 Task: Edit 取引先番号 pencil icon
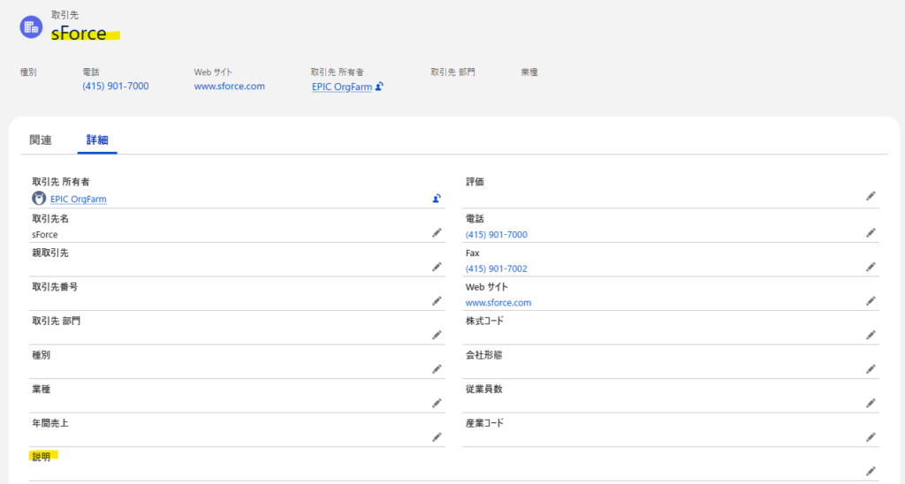click(x=437, y=301)
